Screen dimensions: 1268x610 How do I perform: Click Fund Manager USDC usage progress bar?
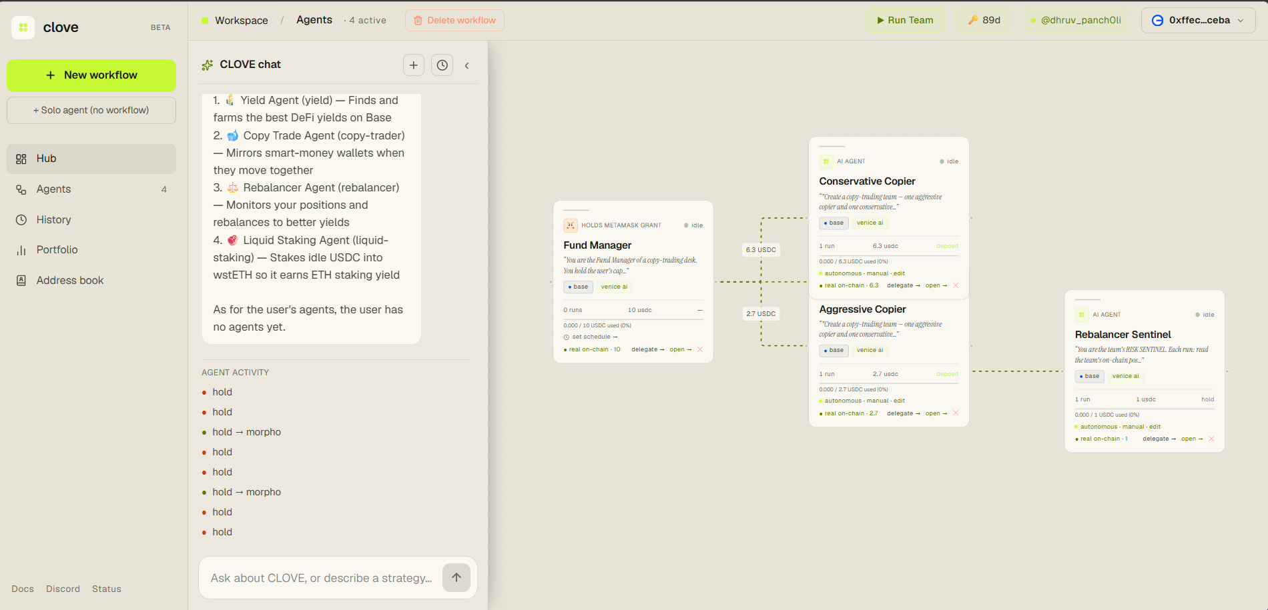pos(633,319)
